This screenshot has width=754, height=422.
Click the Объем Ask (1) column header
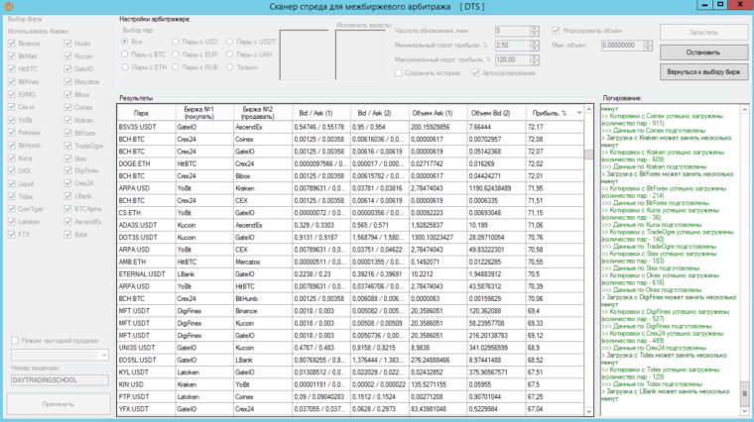coord(439,113)
